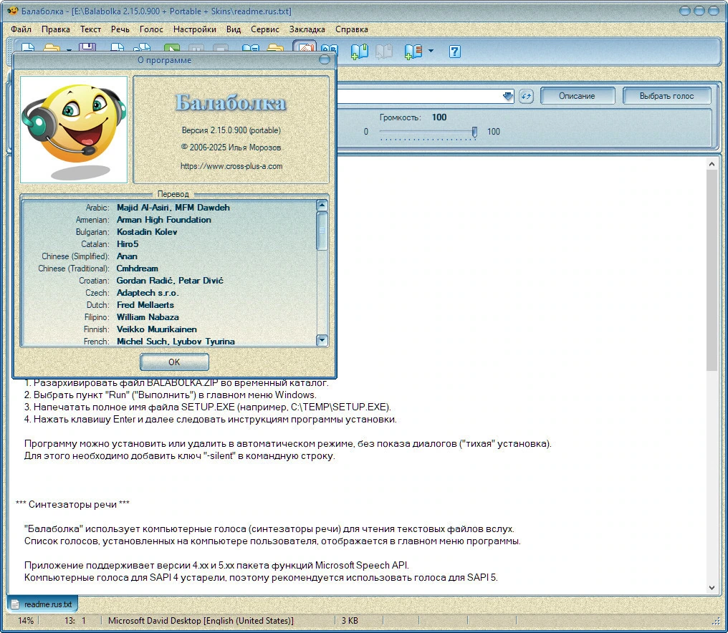This screenshot has width=728, height=633.
Task: Click the grey stop playback icon
Action: click(x=220, y=48)
